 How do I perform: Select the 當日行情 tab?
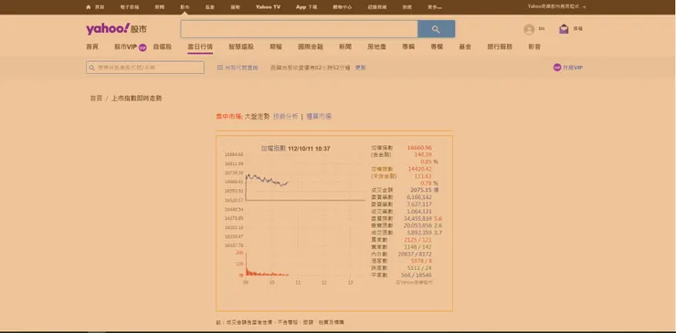click(x=200, y=47)
